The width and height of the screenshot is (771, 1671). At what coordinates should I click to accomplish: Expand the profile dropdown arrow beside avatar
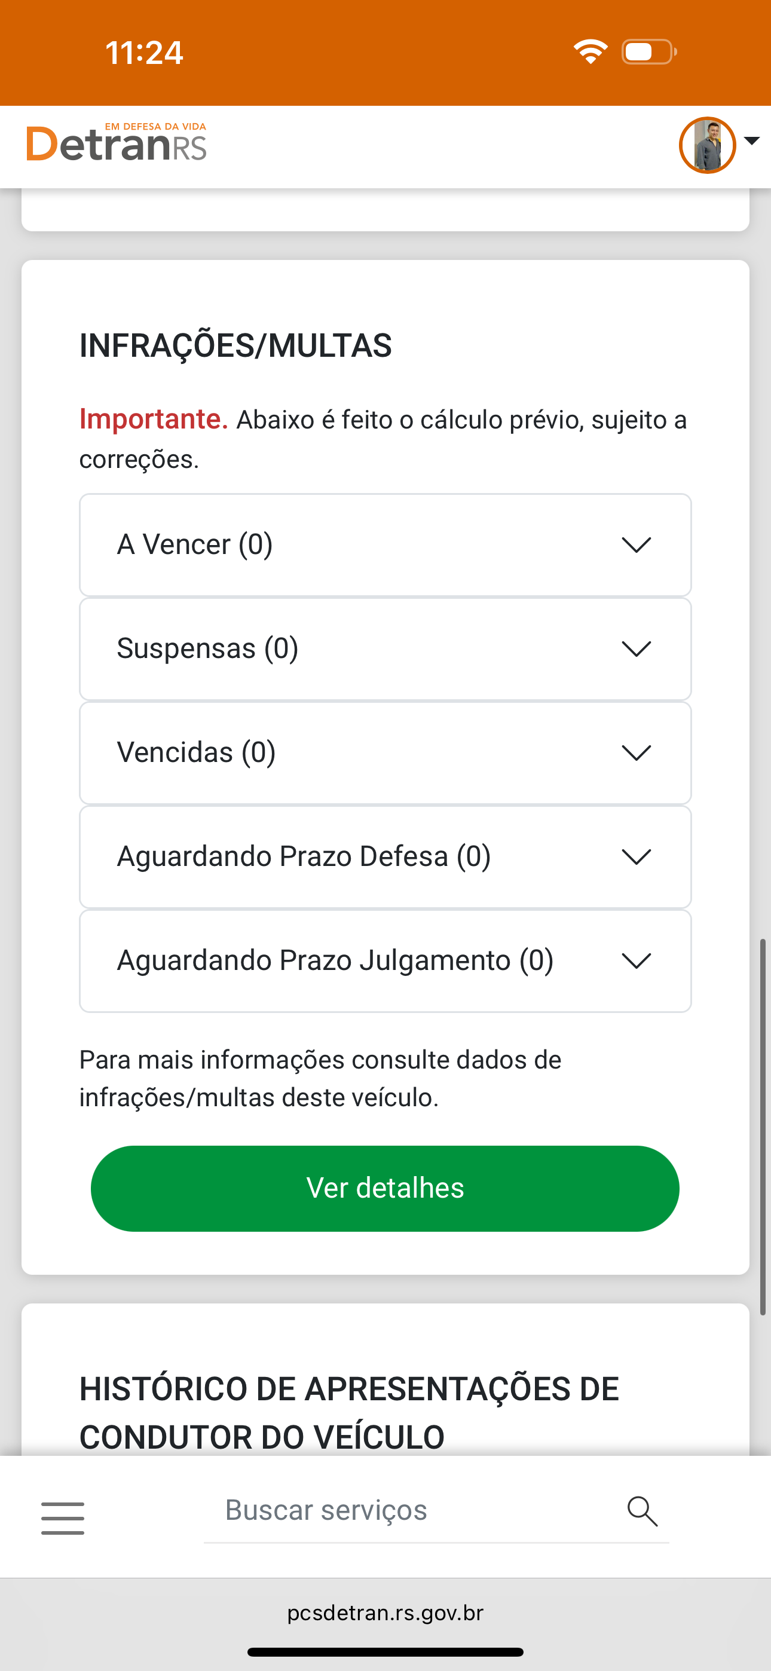pos(752,141)
